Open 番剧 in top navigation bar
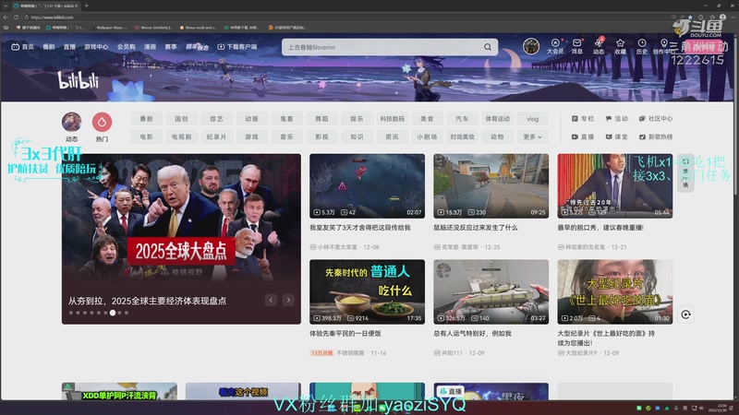Viewport: 739px width, 415px height. [x=49, y=47]
